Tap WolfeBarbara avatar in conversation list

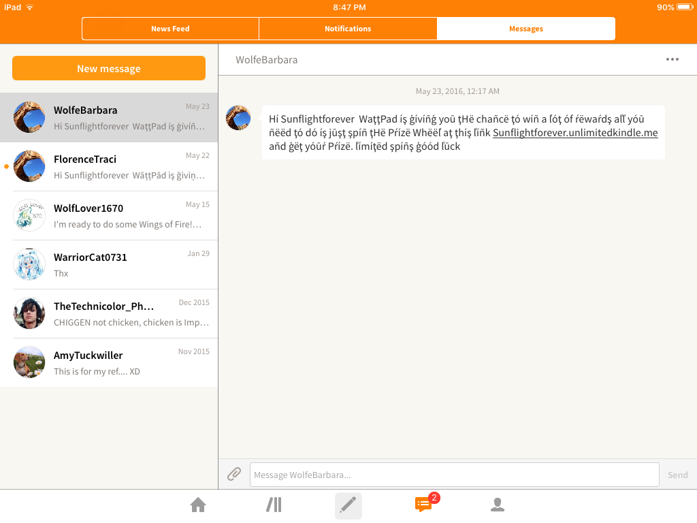[x=29, y=117]
